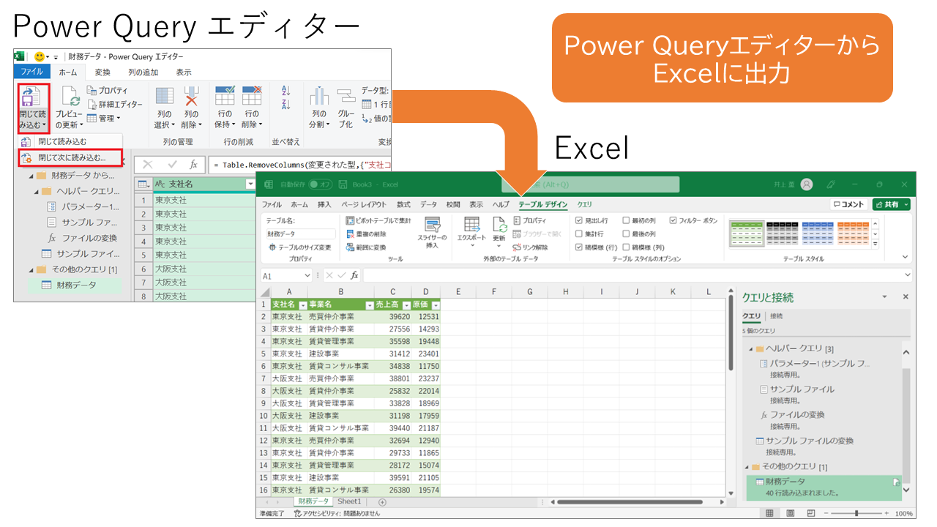937x527 pixels.
Task: Click the refresh icon beside 財務データ query in pane
Action: [896, 482]
